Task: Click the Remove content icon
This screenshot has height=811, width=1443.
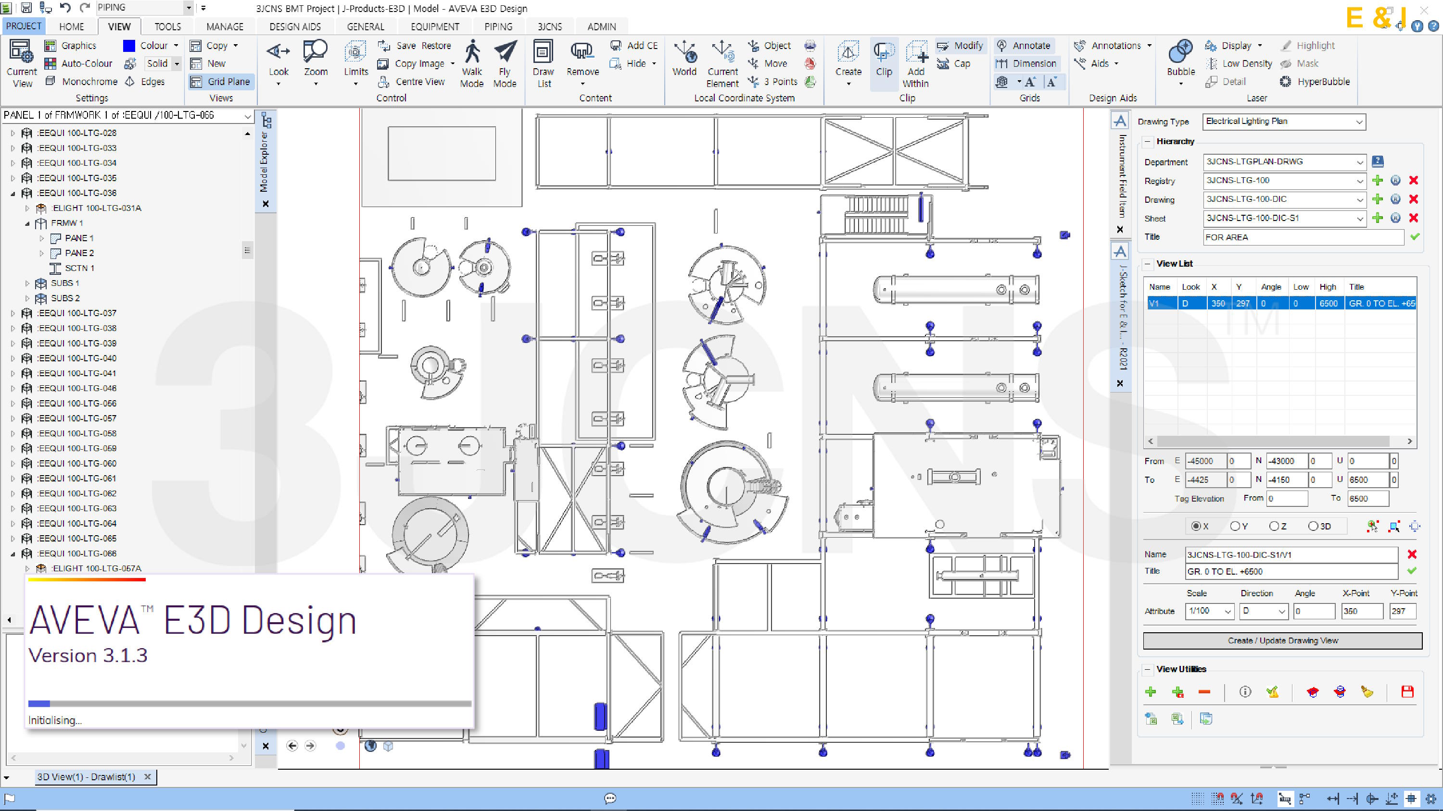Action: [582, 51]
